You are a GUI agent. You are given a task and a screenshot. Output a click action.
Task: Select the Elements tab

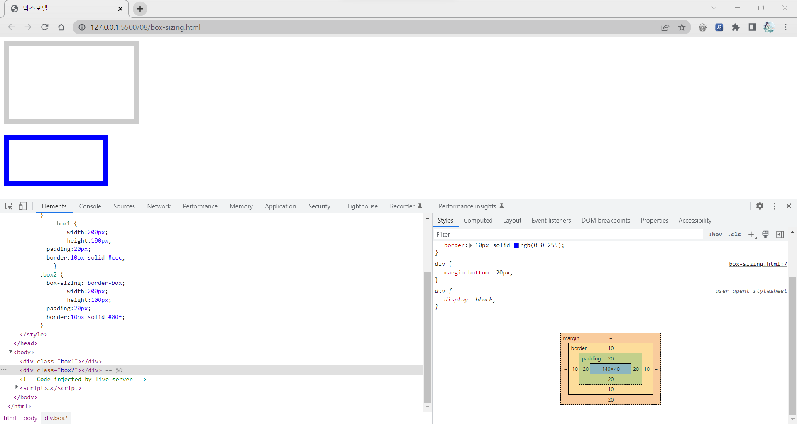pos(54,206)
